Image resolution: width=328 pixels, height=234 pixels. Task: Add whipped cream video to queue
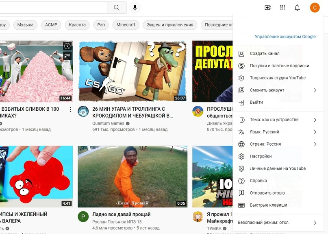tap(67, 56)
